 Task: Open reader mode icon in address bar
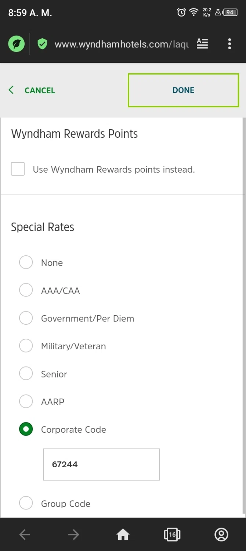[202, 44]
